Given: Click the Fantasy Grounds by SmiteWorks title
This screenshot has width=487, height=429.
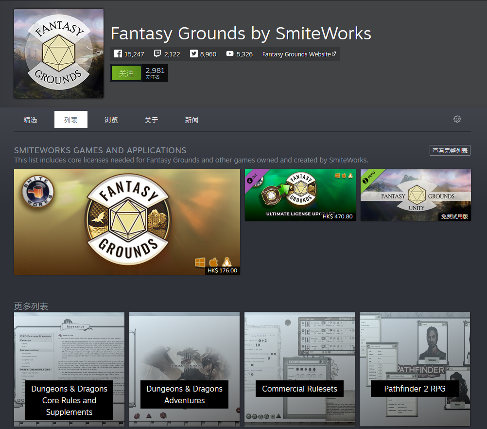Looking at the screenshot, I should click(x=241, y=33).
